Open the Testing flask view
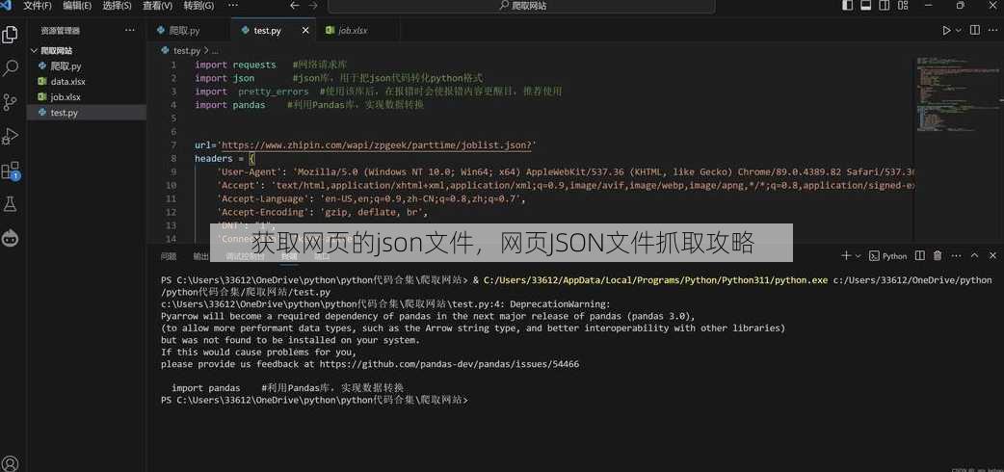Viewport: 1004px width, 472px height. (x=11, y=204)
